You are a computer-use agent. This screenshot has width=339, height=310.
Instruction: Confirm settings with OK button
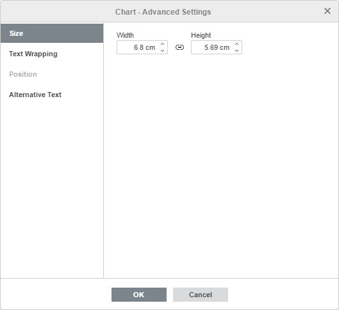click(x=139, y=295)
